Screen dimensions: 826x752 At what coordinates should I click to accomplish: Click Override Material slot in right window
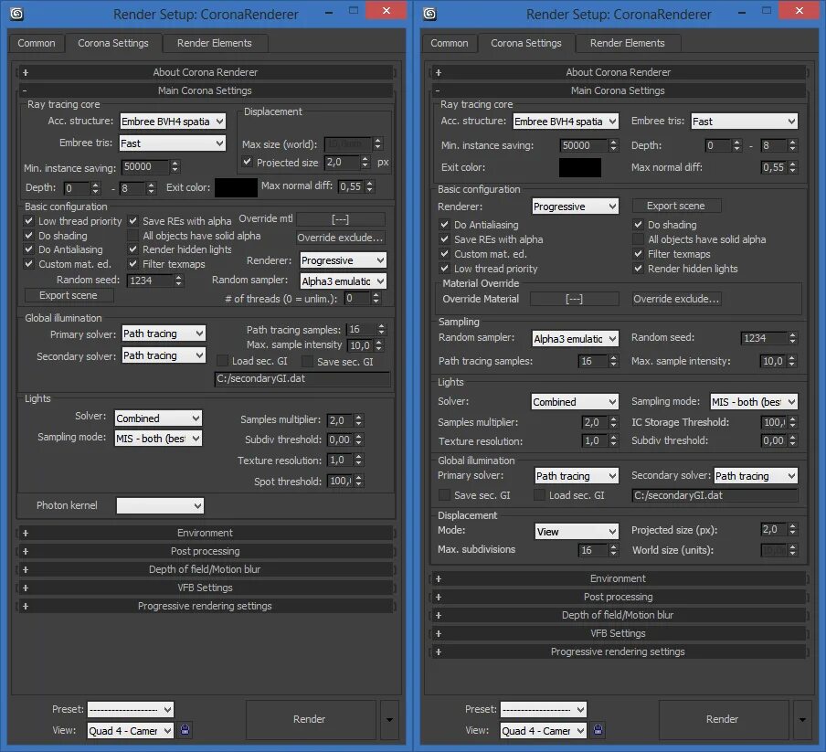pos(574,299)
